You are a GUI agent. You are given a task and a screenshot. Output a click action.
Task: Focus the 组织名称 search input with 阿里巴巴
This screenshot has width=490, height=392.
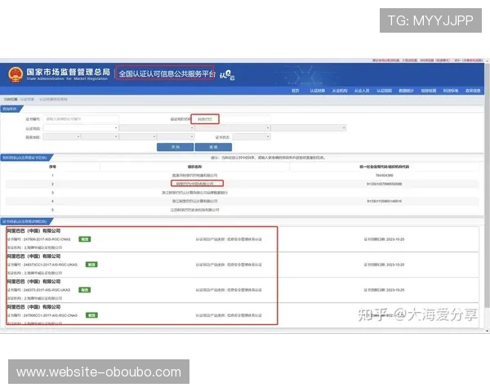(231, 119)
